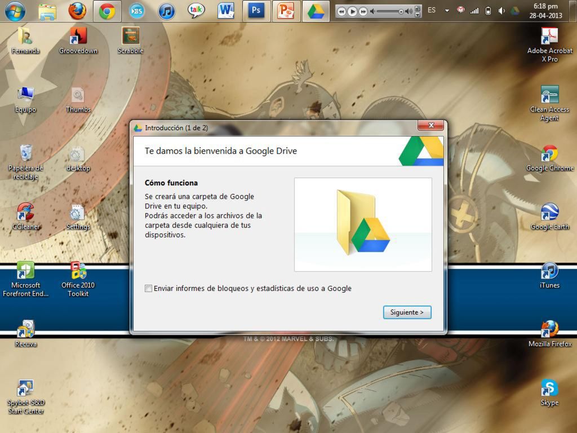This screenshot has height=433, width=577.
Task: Tick the 'Enviar informes de bloqueos' checkbox
Action: (x=148, y=288)
